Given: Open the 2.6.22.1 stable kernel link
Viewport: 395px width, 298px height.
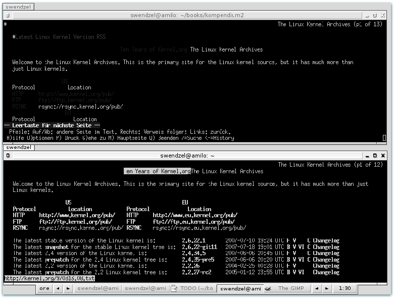Looking at the screenshot, I should pos(193,241).
